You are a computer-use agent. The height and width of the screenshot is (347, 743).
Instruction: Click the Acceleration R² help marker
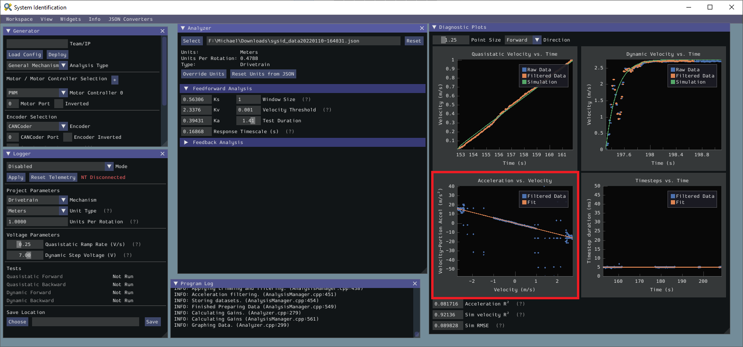coord(520,304)
